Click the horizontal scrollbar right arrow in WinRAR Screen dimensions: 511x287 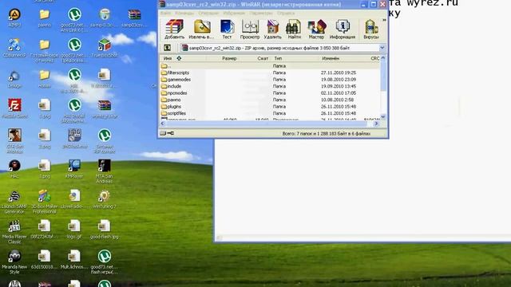376,124
